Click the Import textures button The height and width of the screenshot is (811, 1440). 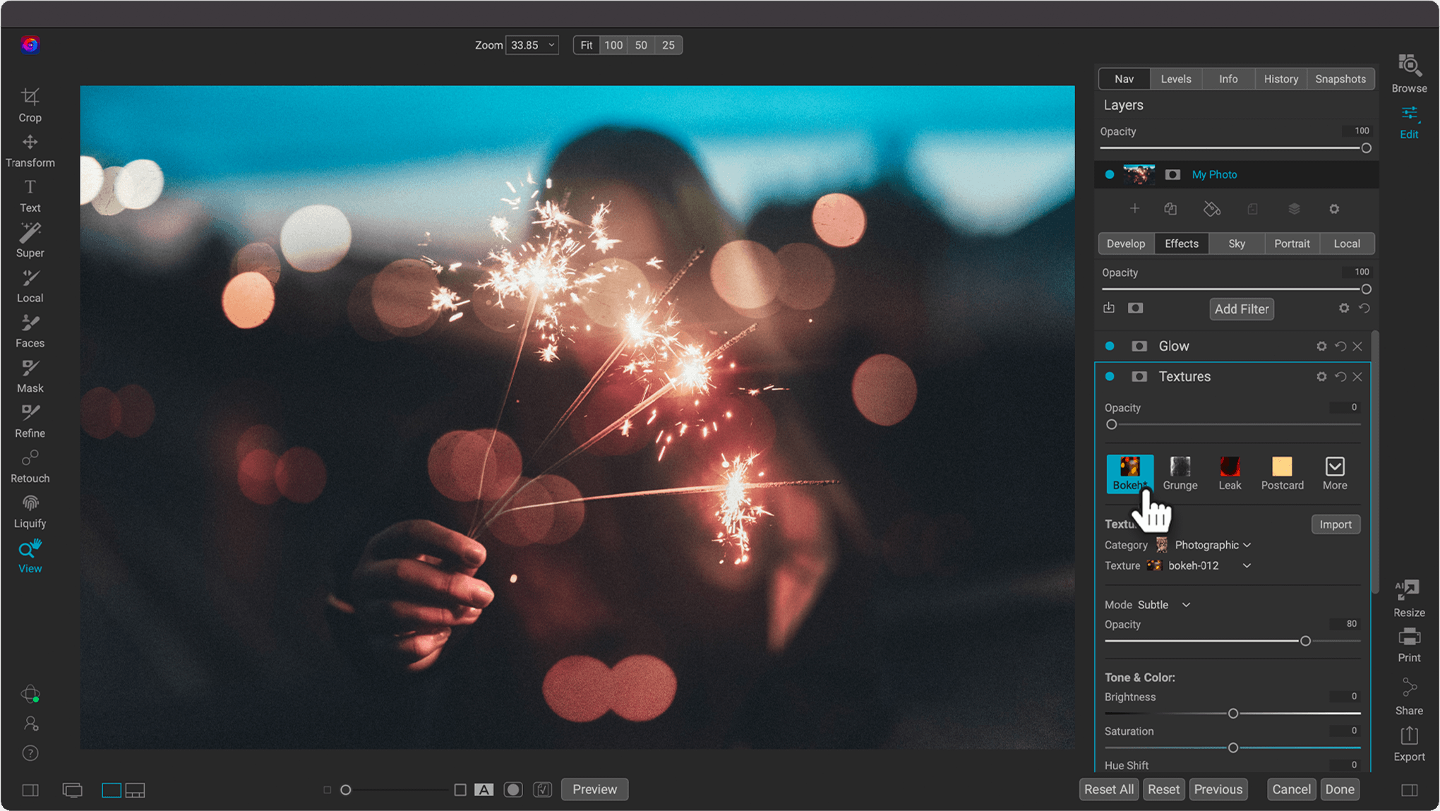[x=1335, y=524]
